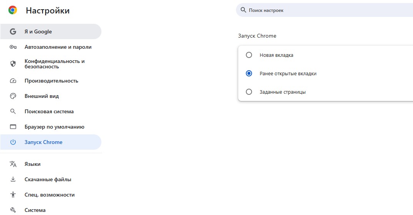The height and width of the screenshot is (215, 413).
Task: Click the magnifier icon beside Поисковая система
Action: (13, 112)
